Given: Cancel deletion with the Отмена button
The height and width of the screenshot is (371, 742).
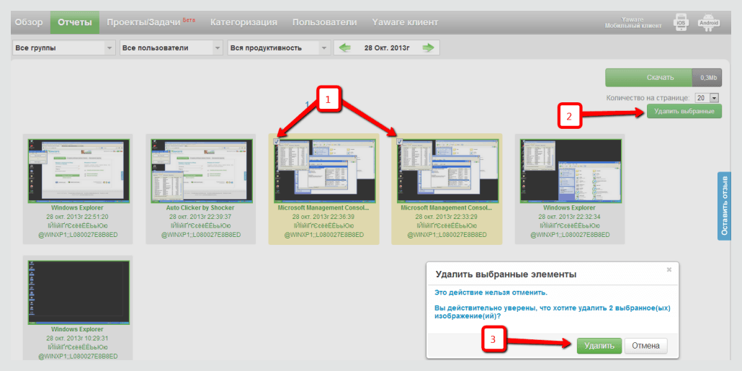Looking at the screenshot, I should point(646,346).
